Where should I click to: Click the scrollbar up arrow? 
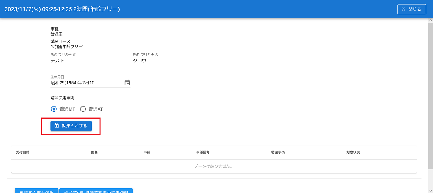point(430,20)
